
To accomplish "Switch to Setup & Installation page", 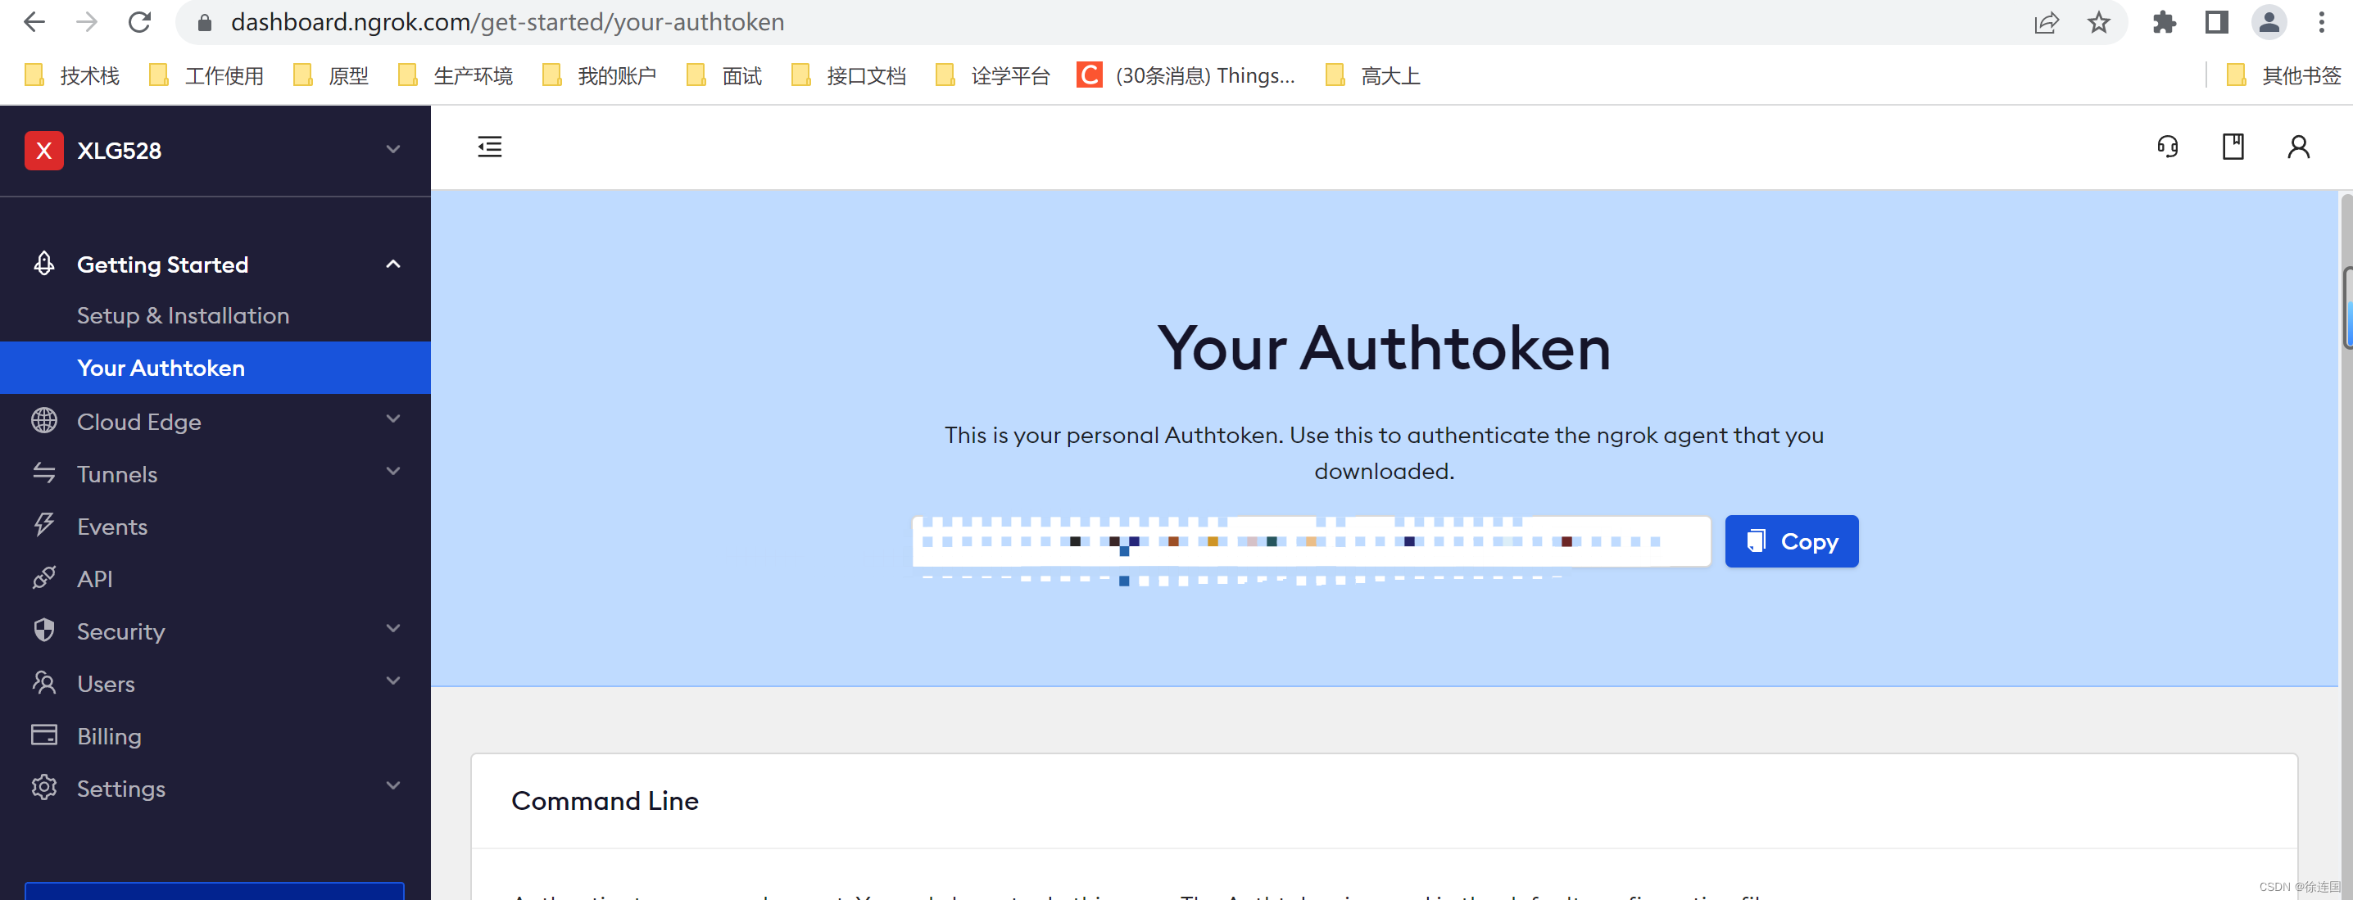I will [183, 315].
